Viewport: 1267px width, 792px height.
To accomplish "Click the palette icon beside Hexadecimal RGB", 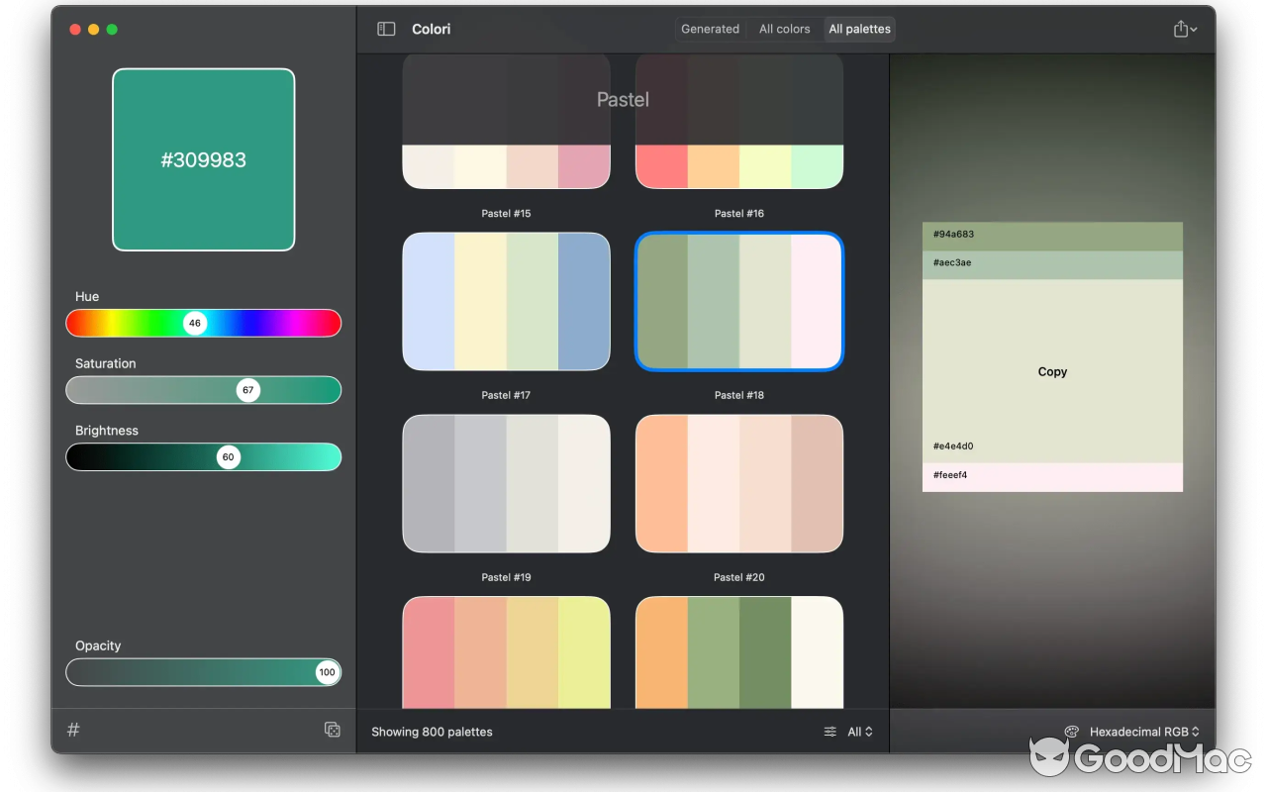I will (1071, 732).
